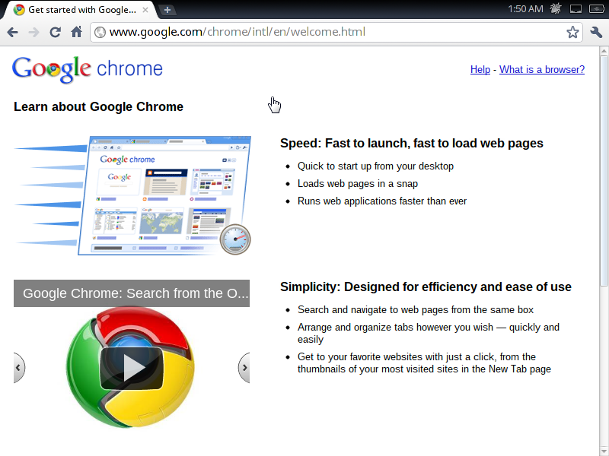Click Arrange and organize tabs bullet text

click(429, 333)
